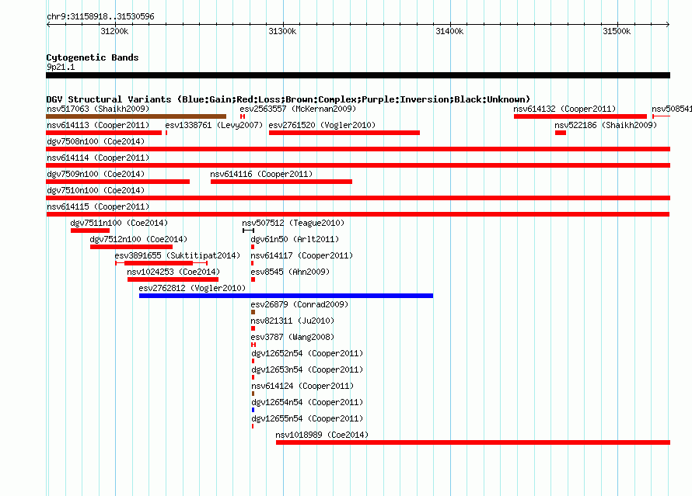Click the 31200k ruler tick label

tap(115, 31)
